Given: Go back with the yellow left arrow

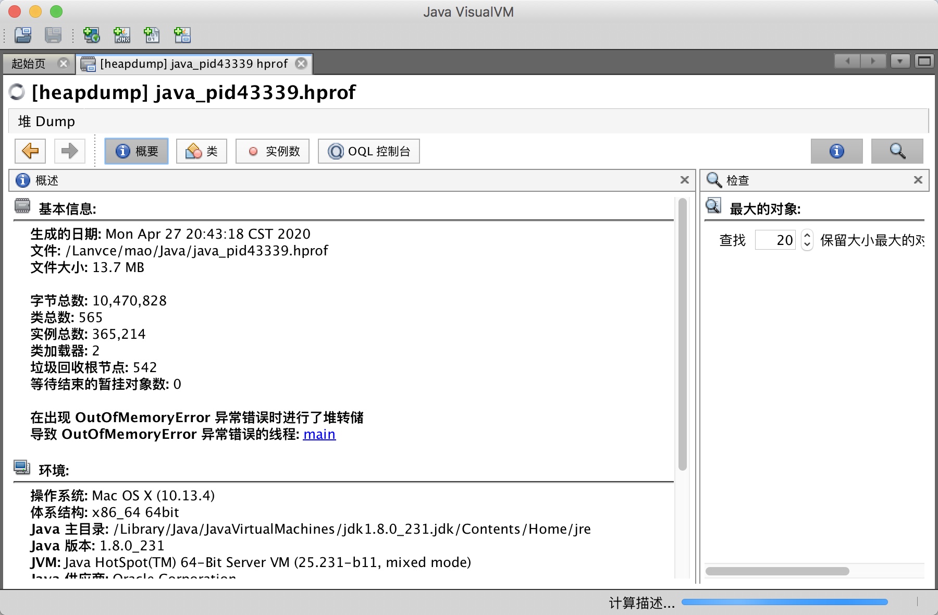Looking at the screenshot, I should point(30,151).
